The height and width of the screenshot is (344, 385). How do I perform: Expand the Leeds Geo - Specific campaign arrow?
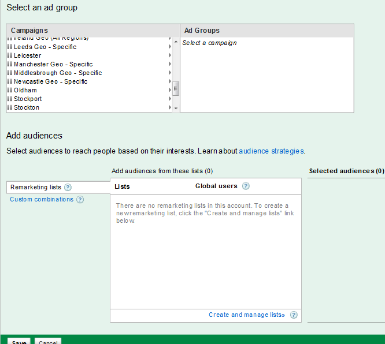[169, 47]
